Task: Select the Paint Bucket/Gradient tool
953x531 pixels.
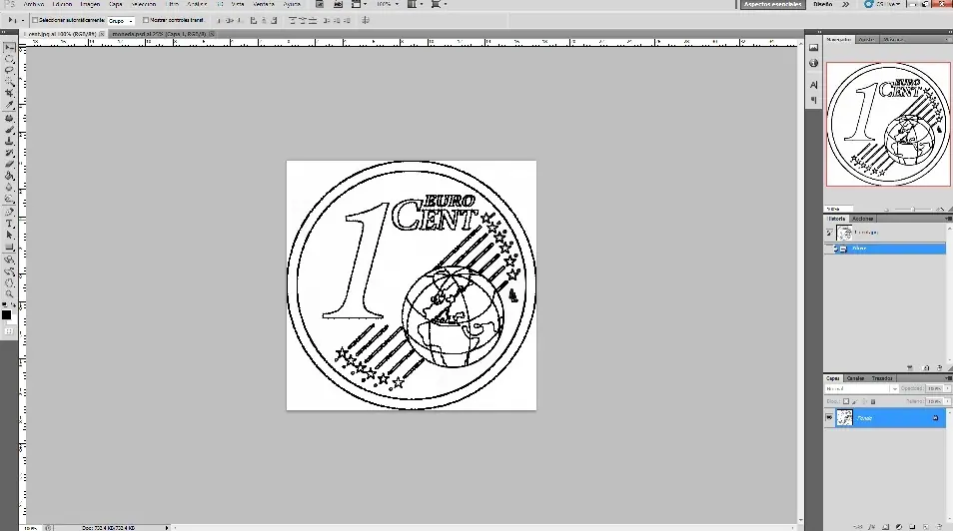Action: click(x=9, y=177)
